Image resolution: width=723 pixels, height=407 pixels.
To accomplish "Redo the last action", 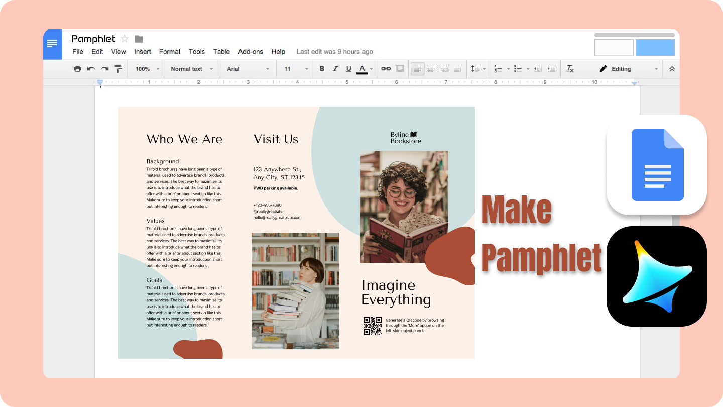I will pyautogui.click(x=104, y=69).
